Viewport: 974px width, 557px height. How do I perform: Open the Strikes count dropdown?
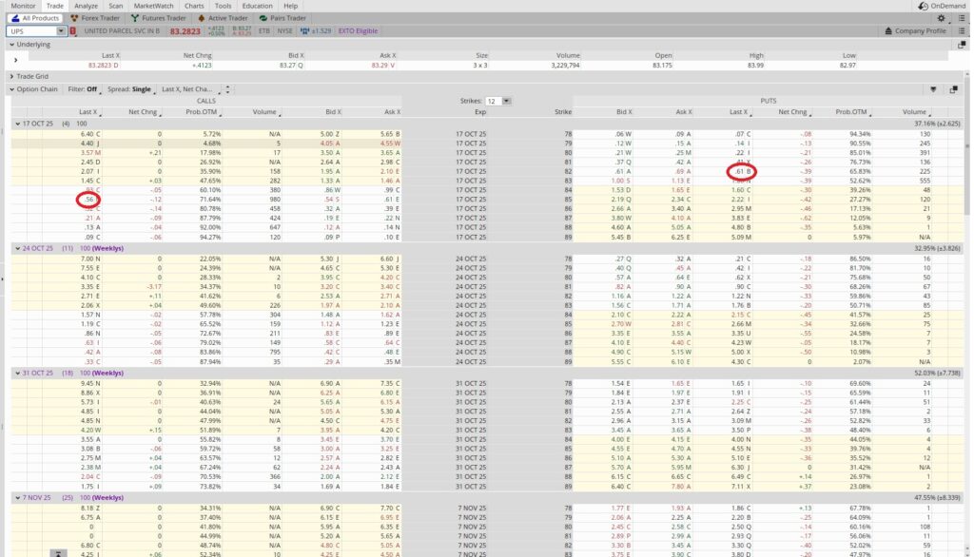point(505,101)
